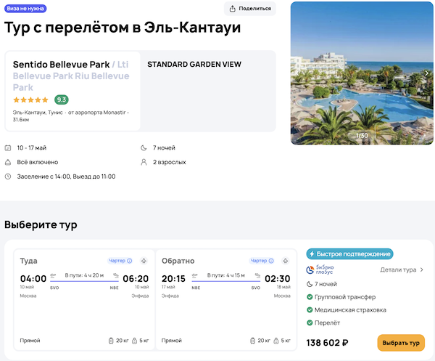This screenshot has width=435, height=361.
Task: Click the Чартер info badge on Туда flight
Action: [x=120, y=261]
